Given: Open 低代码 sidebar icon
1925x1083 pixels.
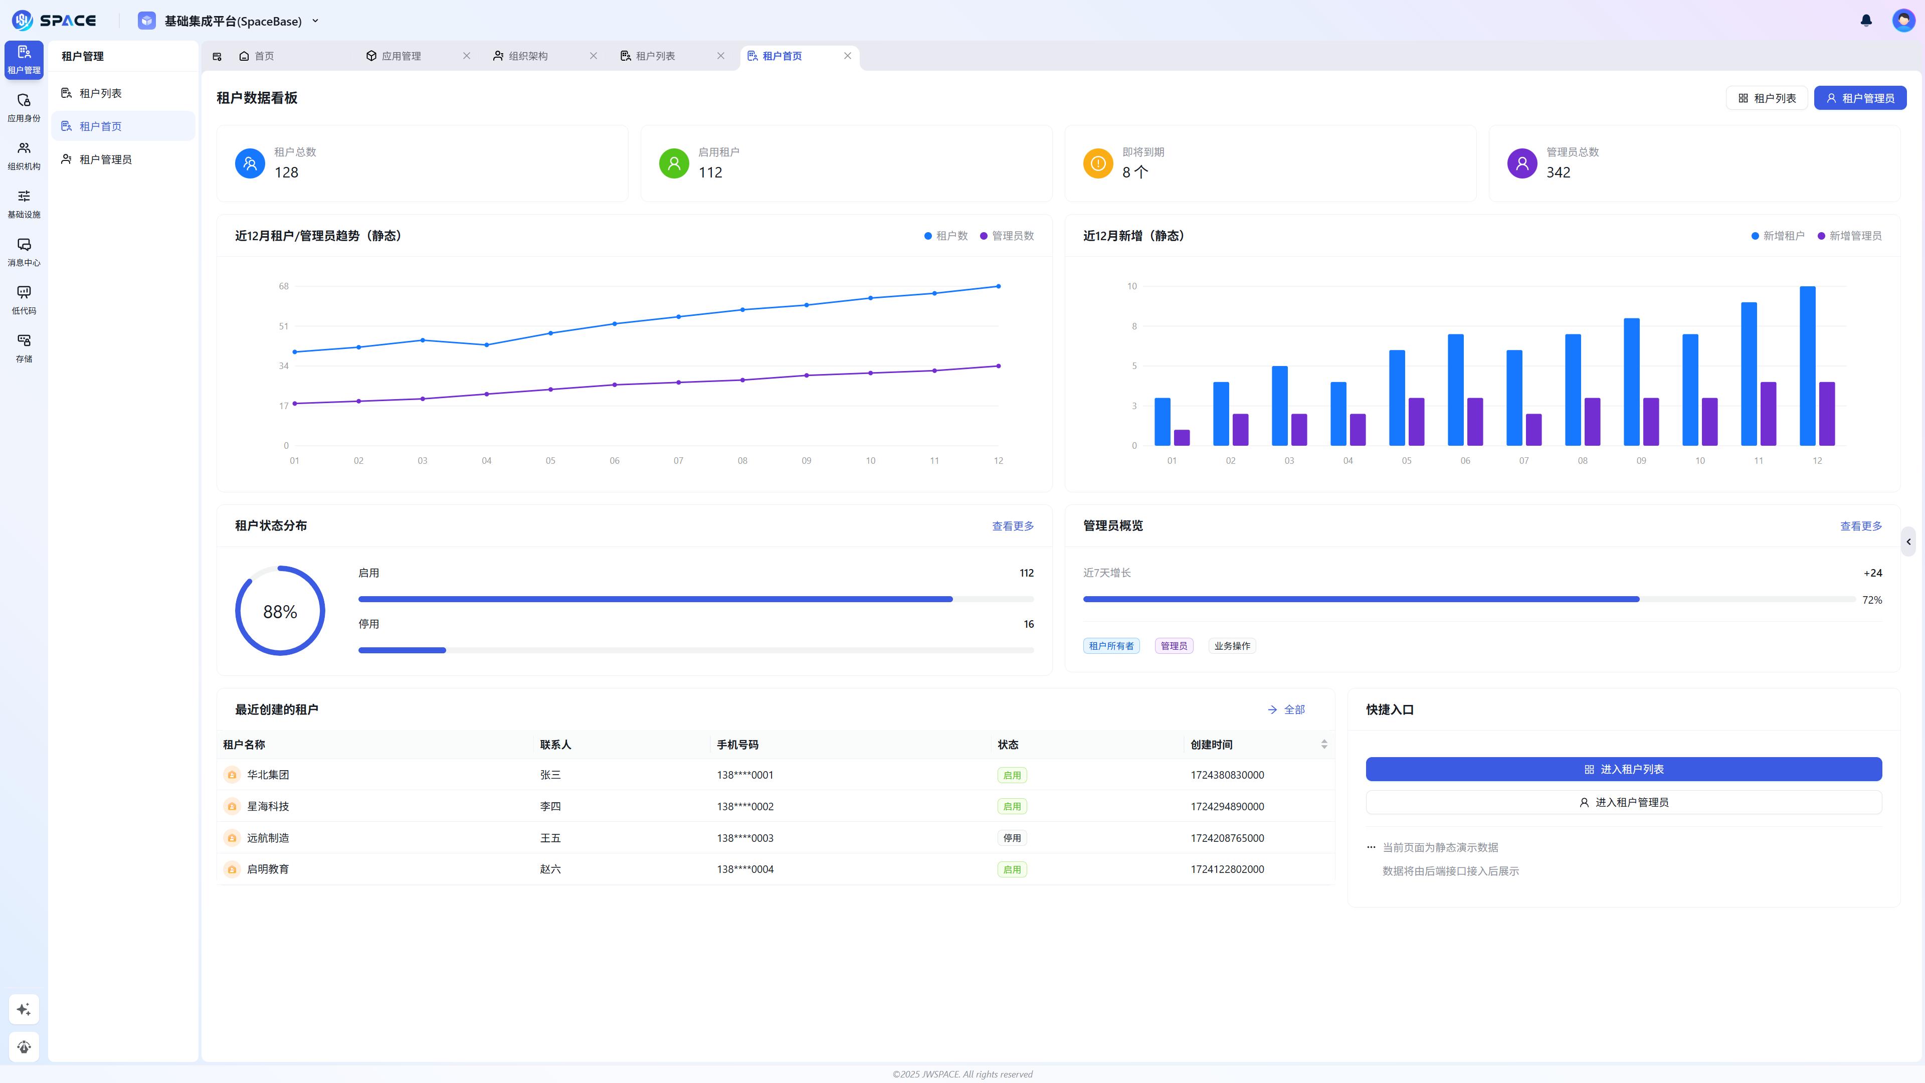Looking at the screenshot, I should (x=24, y=300).
